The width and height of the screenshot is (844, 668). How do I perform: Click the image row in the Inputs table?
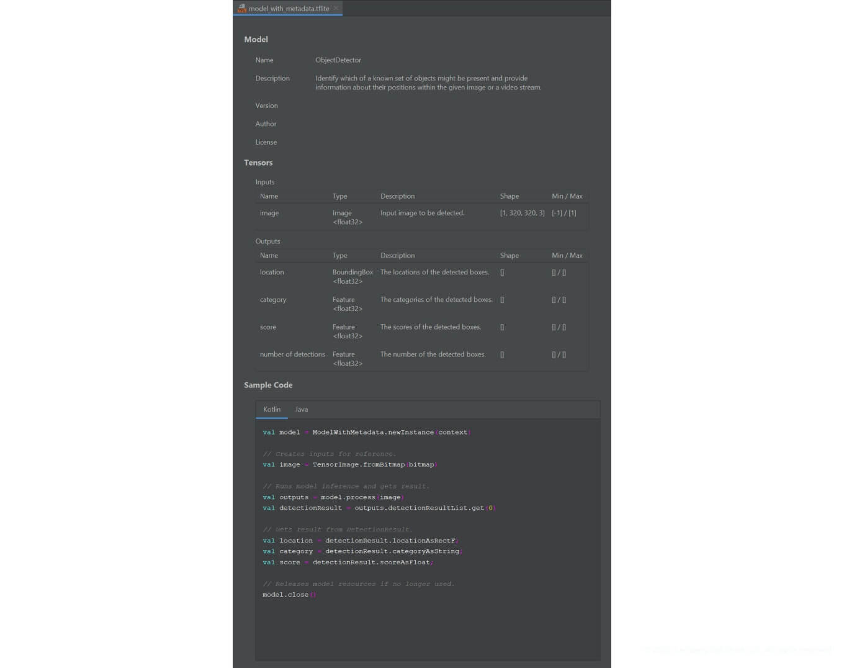422,217
